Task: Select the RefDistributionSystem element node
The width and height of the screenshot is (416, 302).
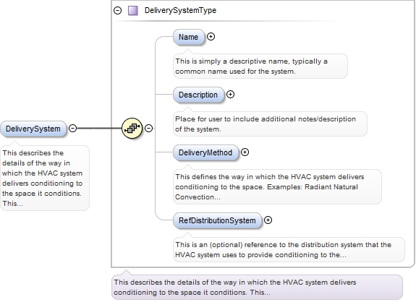Action: pyautogui.click(x=217, y=220)
